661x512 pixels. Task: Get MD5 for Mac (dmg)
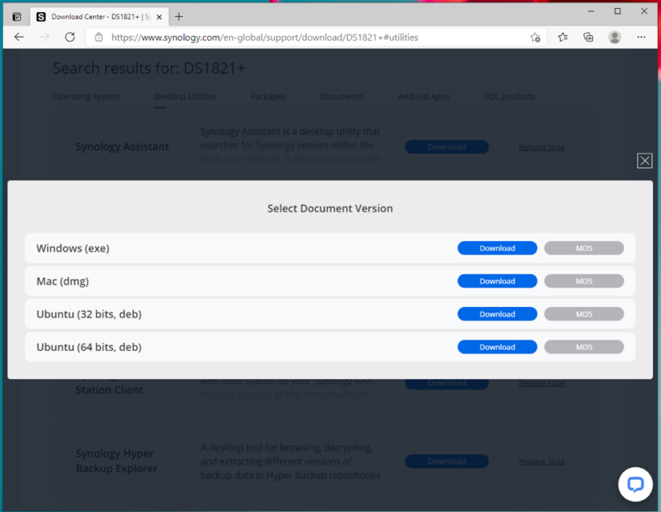[583, 281]
